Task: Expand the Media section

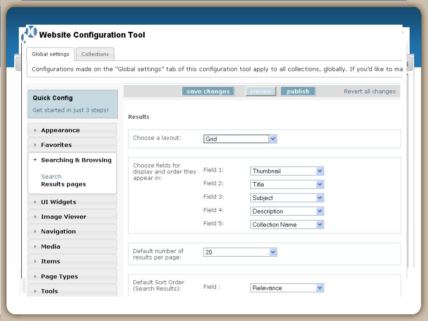Action: coord(51,247)
